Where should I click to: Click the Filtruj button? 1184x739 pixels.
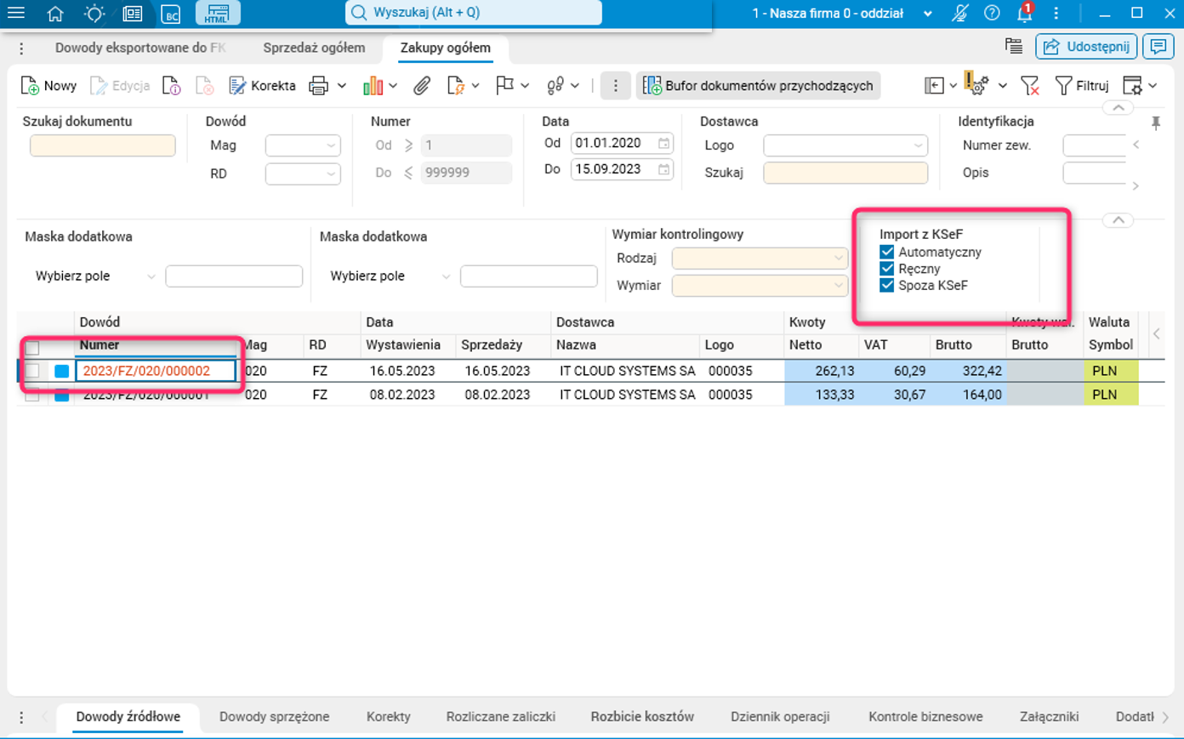(1082, 86)
